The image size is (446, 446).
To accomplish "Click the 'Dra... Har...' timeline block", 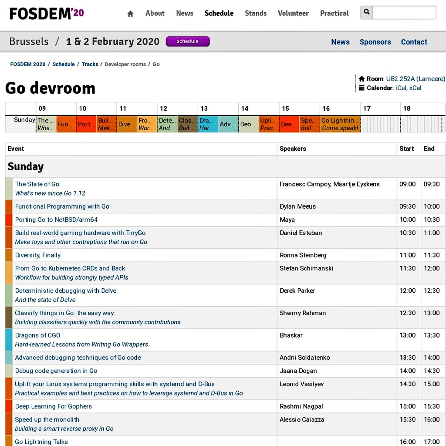I will pyautogui.click(x=208, y=124).
